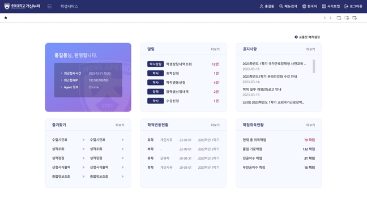
Task: Open the 학생서비스 top menu
Action: (69, 6)
